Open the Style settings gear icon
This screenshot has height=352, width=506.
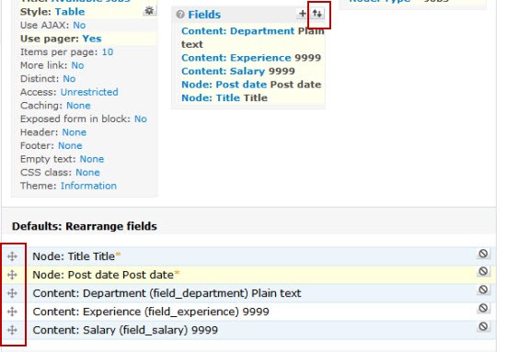click(x=149, y=11)
